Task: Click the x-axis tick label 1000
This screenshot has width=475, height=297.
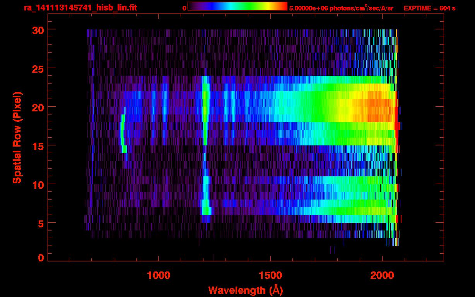Action: (159, 275)
